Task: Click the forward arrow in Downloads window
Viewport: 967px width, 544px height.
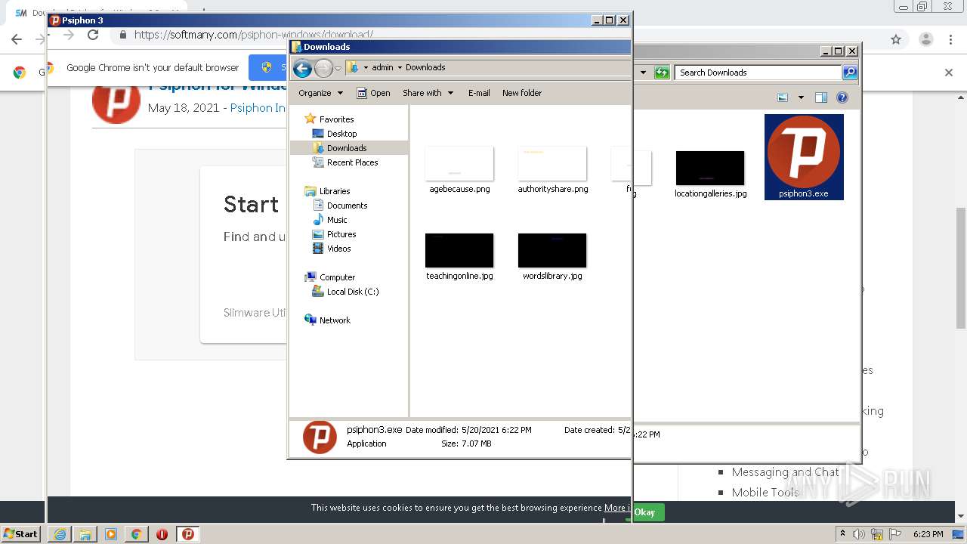Action: (323, 69)
